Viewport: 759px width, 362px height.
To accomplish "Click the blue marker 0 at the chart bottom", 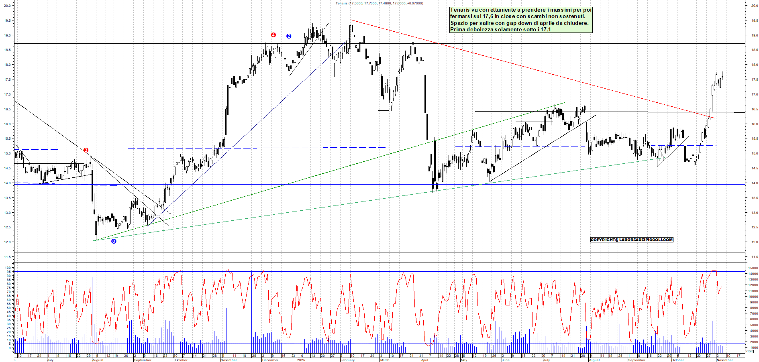I will click(114, 241).
